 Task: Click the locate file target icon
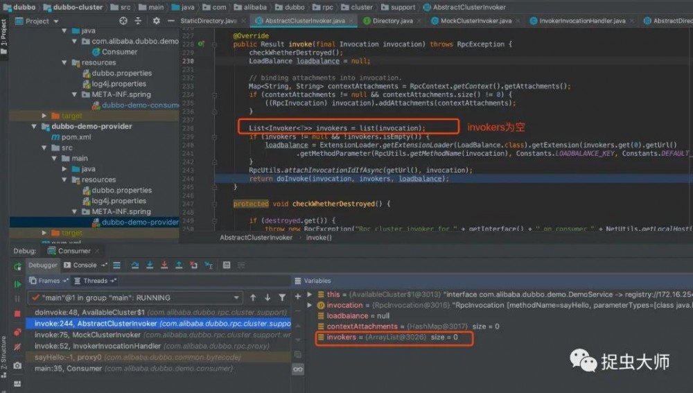123,21
